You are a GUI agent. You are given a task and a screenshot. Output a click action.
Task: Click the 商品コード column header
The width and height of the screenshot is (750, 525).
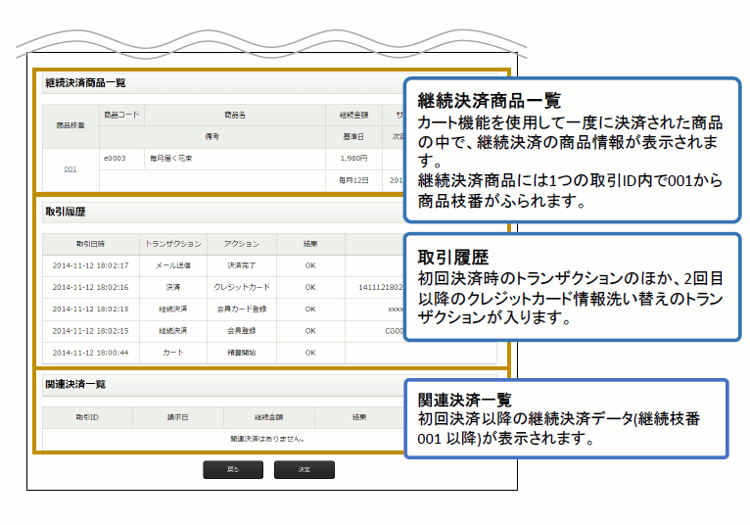tap(121, 115)
